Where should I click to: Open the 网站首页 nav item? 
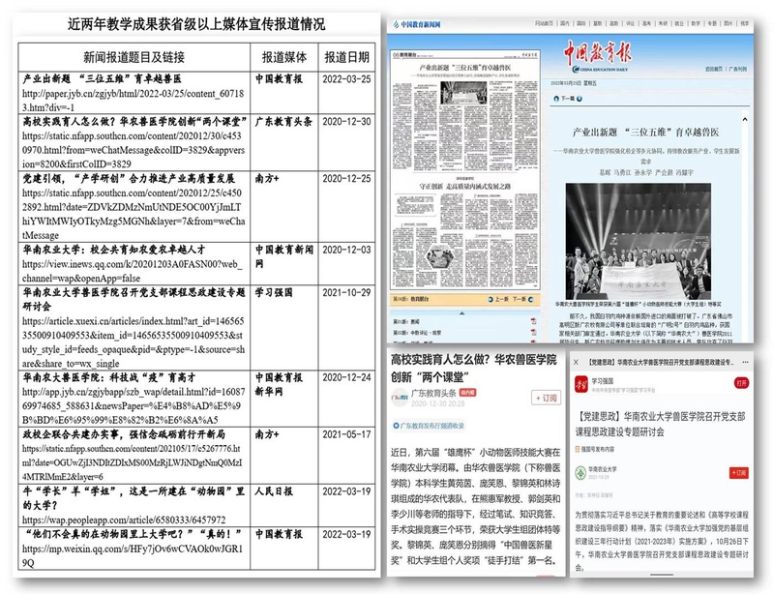(544, 23)
